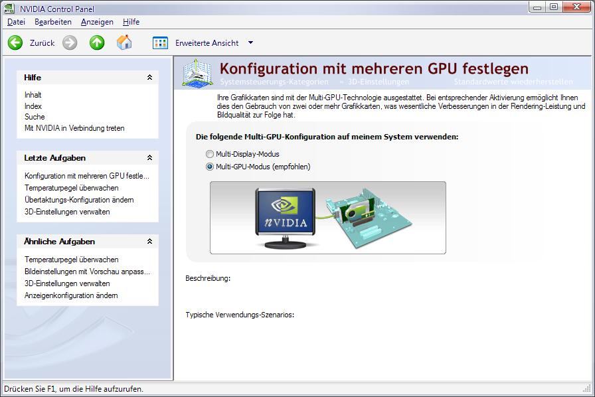Collapse the Ähnliche Aufgaben panel
The image size is (595, 397).
pyautogui.click(x=150, y=241)
